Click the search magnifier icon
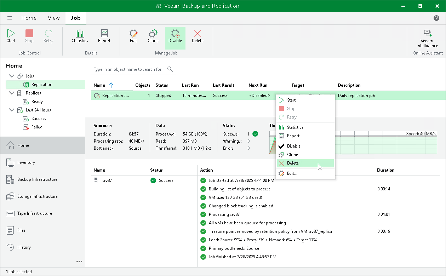Viewport: 446px width, 276px height. point(170,69)
